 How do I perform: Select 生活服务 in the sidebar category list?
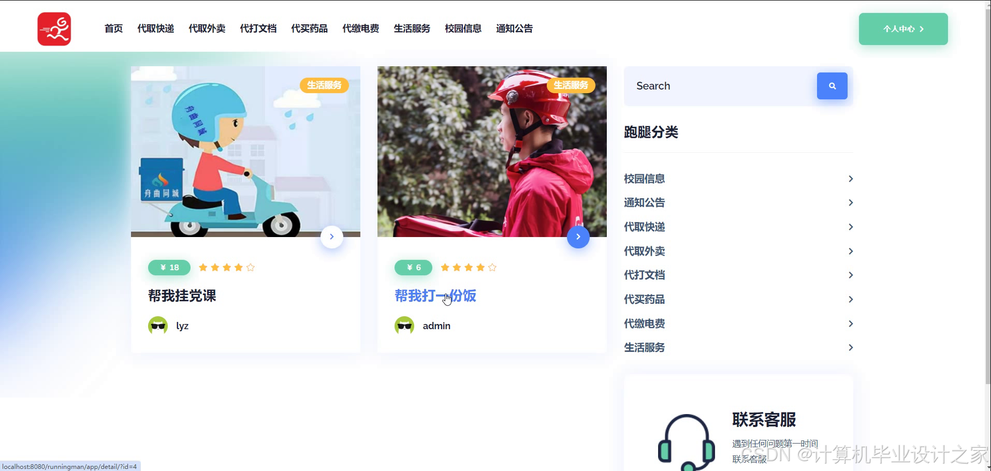point(644,347)
